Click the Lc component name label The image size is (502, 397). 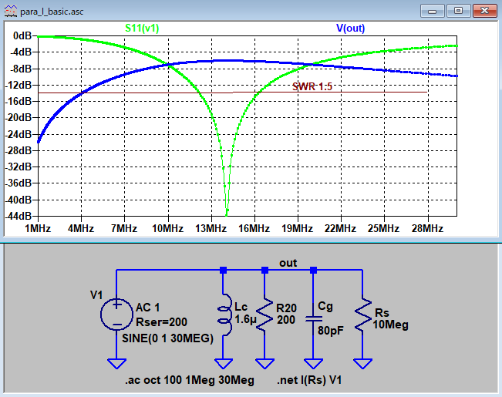[x=241, y=307]
